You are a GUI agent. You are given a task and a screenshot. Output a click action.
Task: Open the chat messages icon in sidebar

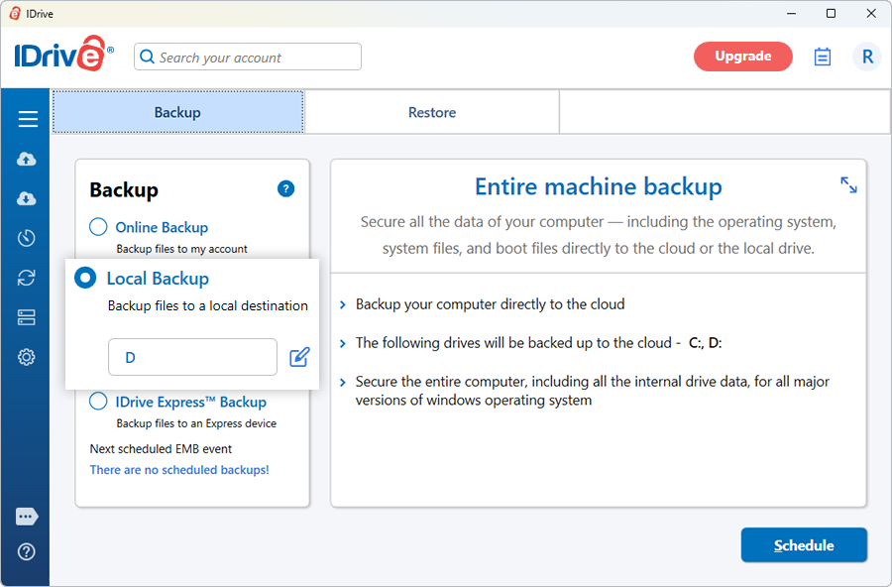(x=27, y=517)
